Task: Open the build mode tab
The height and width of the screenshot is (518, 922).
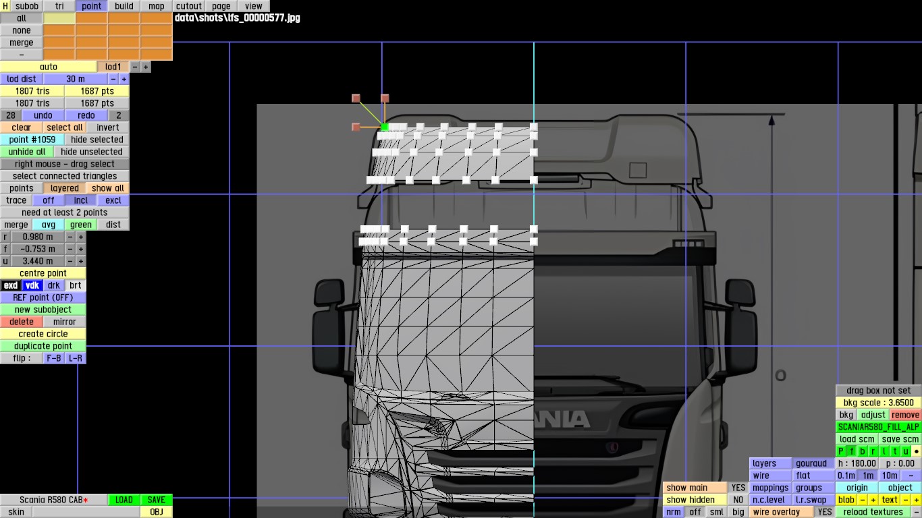Action: point(124,6)
